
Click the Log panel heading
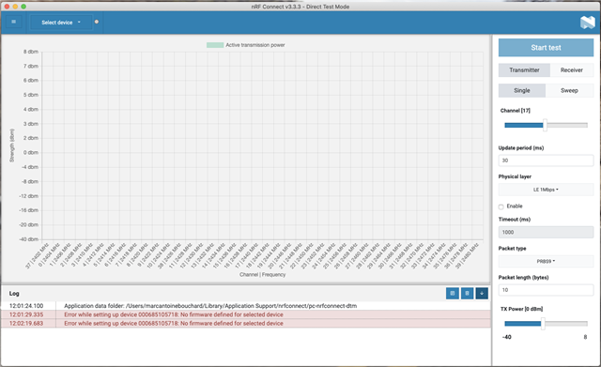click(x=14, y=294)
